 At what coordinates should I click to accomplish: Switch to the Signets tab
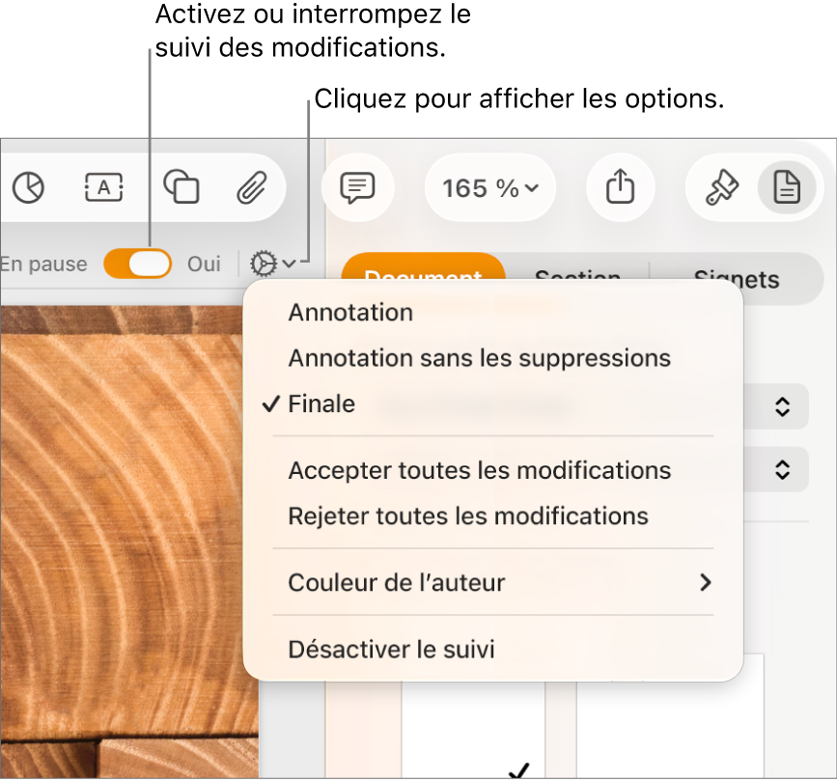coord(736,279)
